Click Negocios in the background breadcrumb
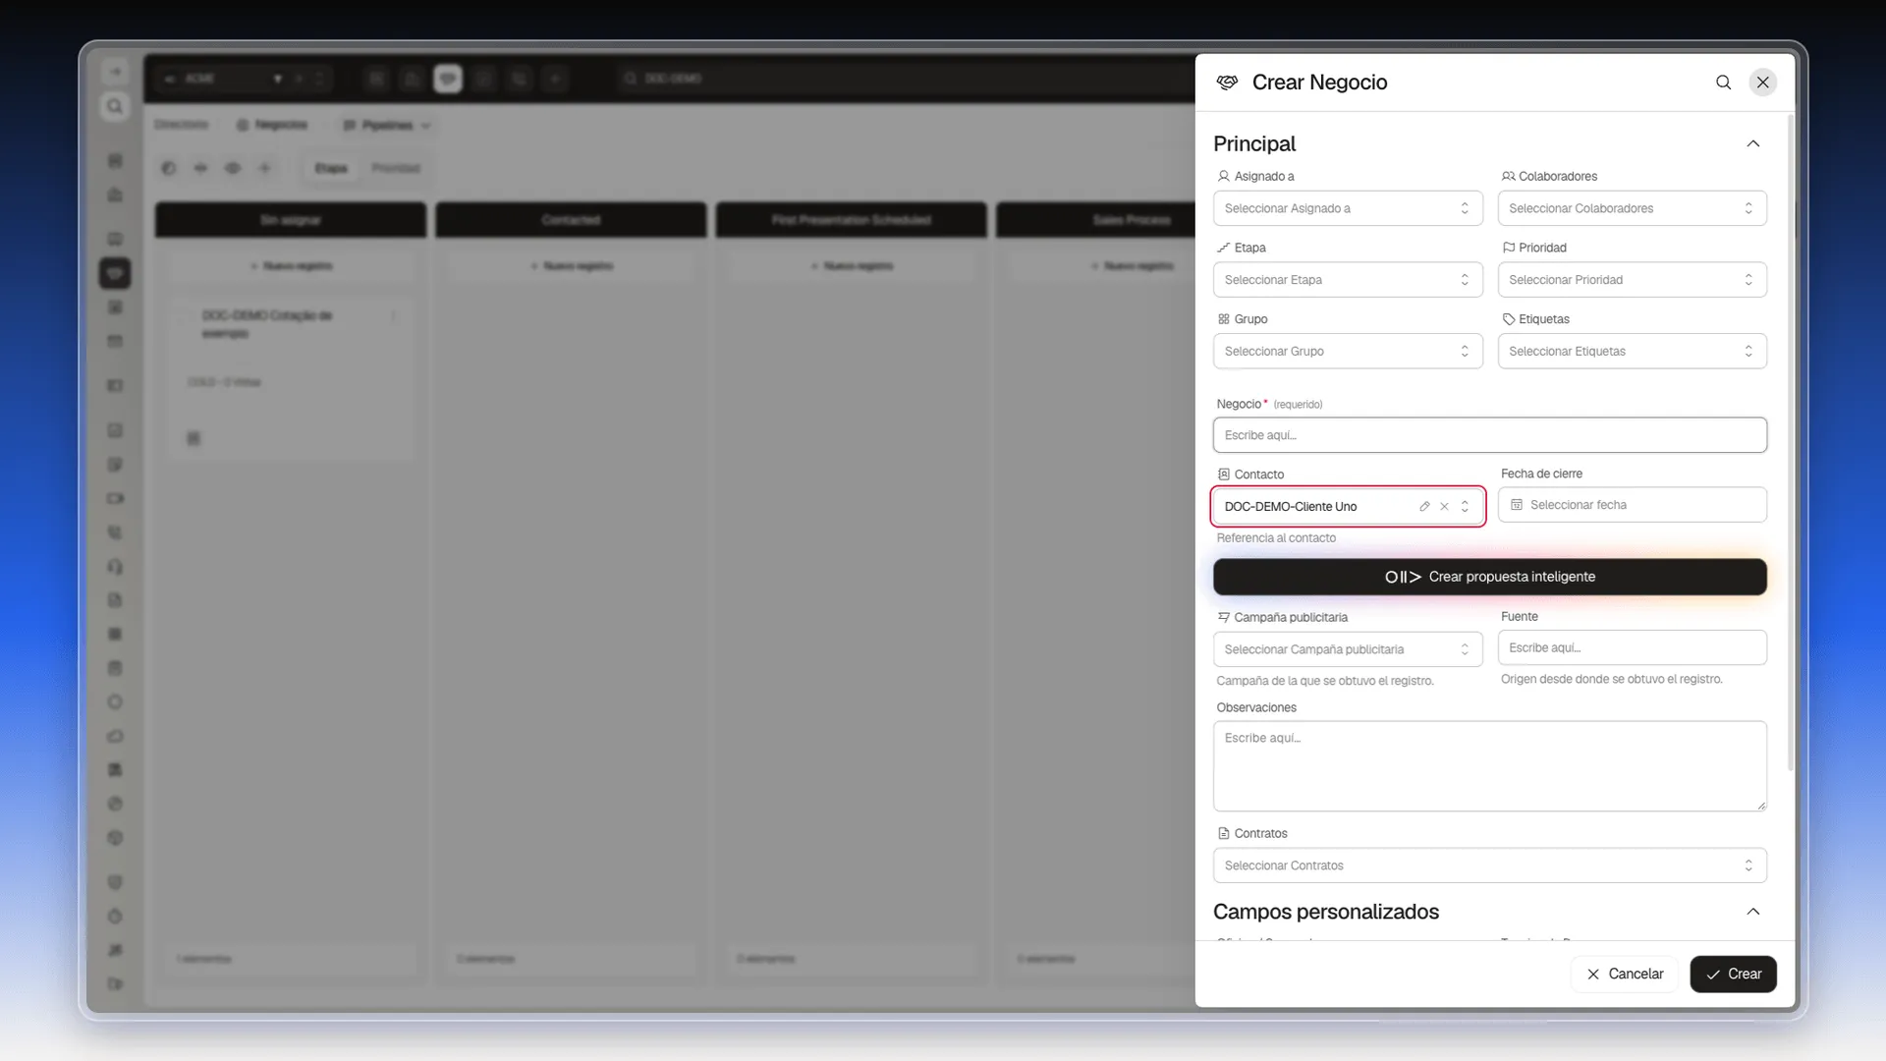This screenshot has height=1061, width=1886. [x=272, y=125]
